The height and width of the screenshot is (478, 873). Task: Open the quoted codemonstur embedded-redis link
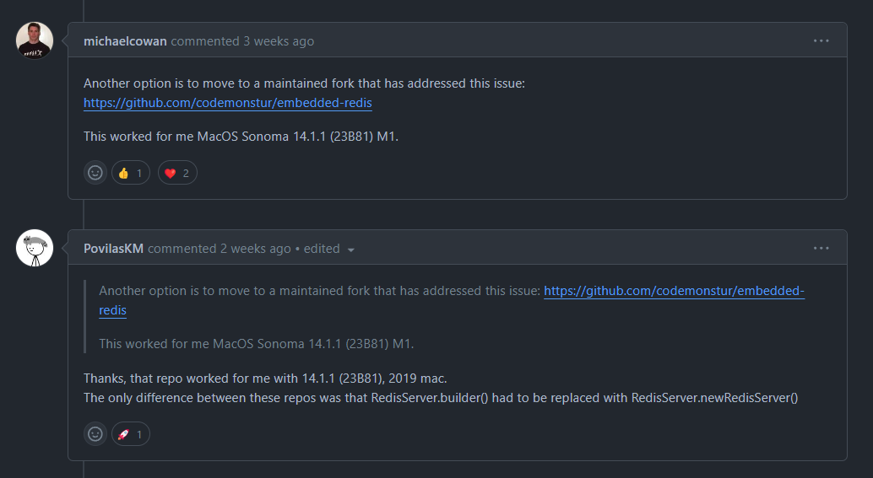click(675, 291)
